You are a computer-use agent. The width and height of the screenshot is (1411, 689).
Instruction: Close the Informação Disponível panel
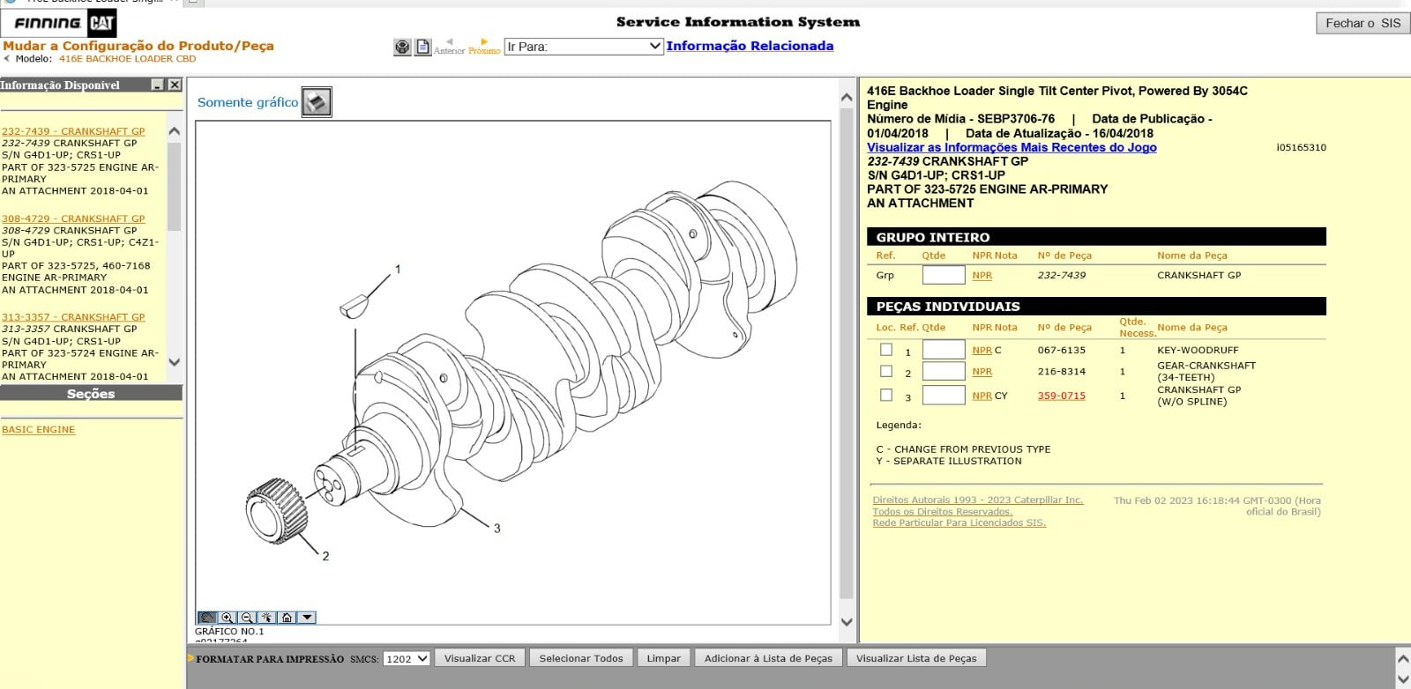pyautogui.click(x=175, y=85)
